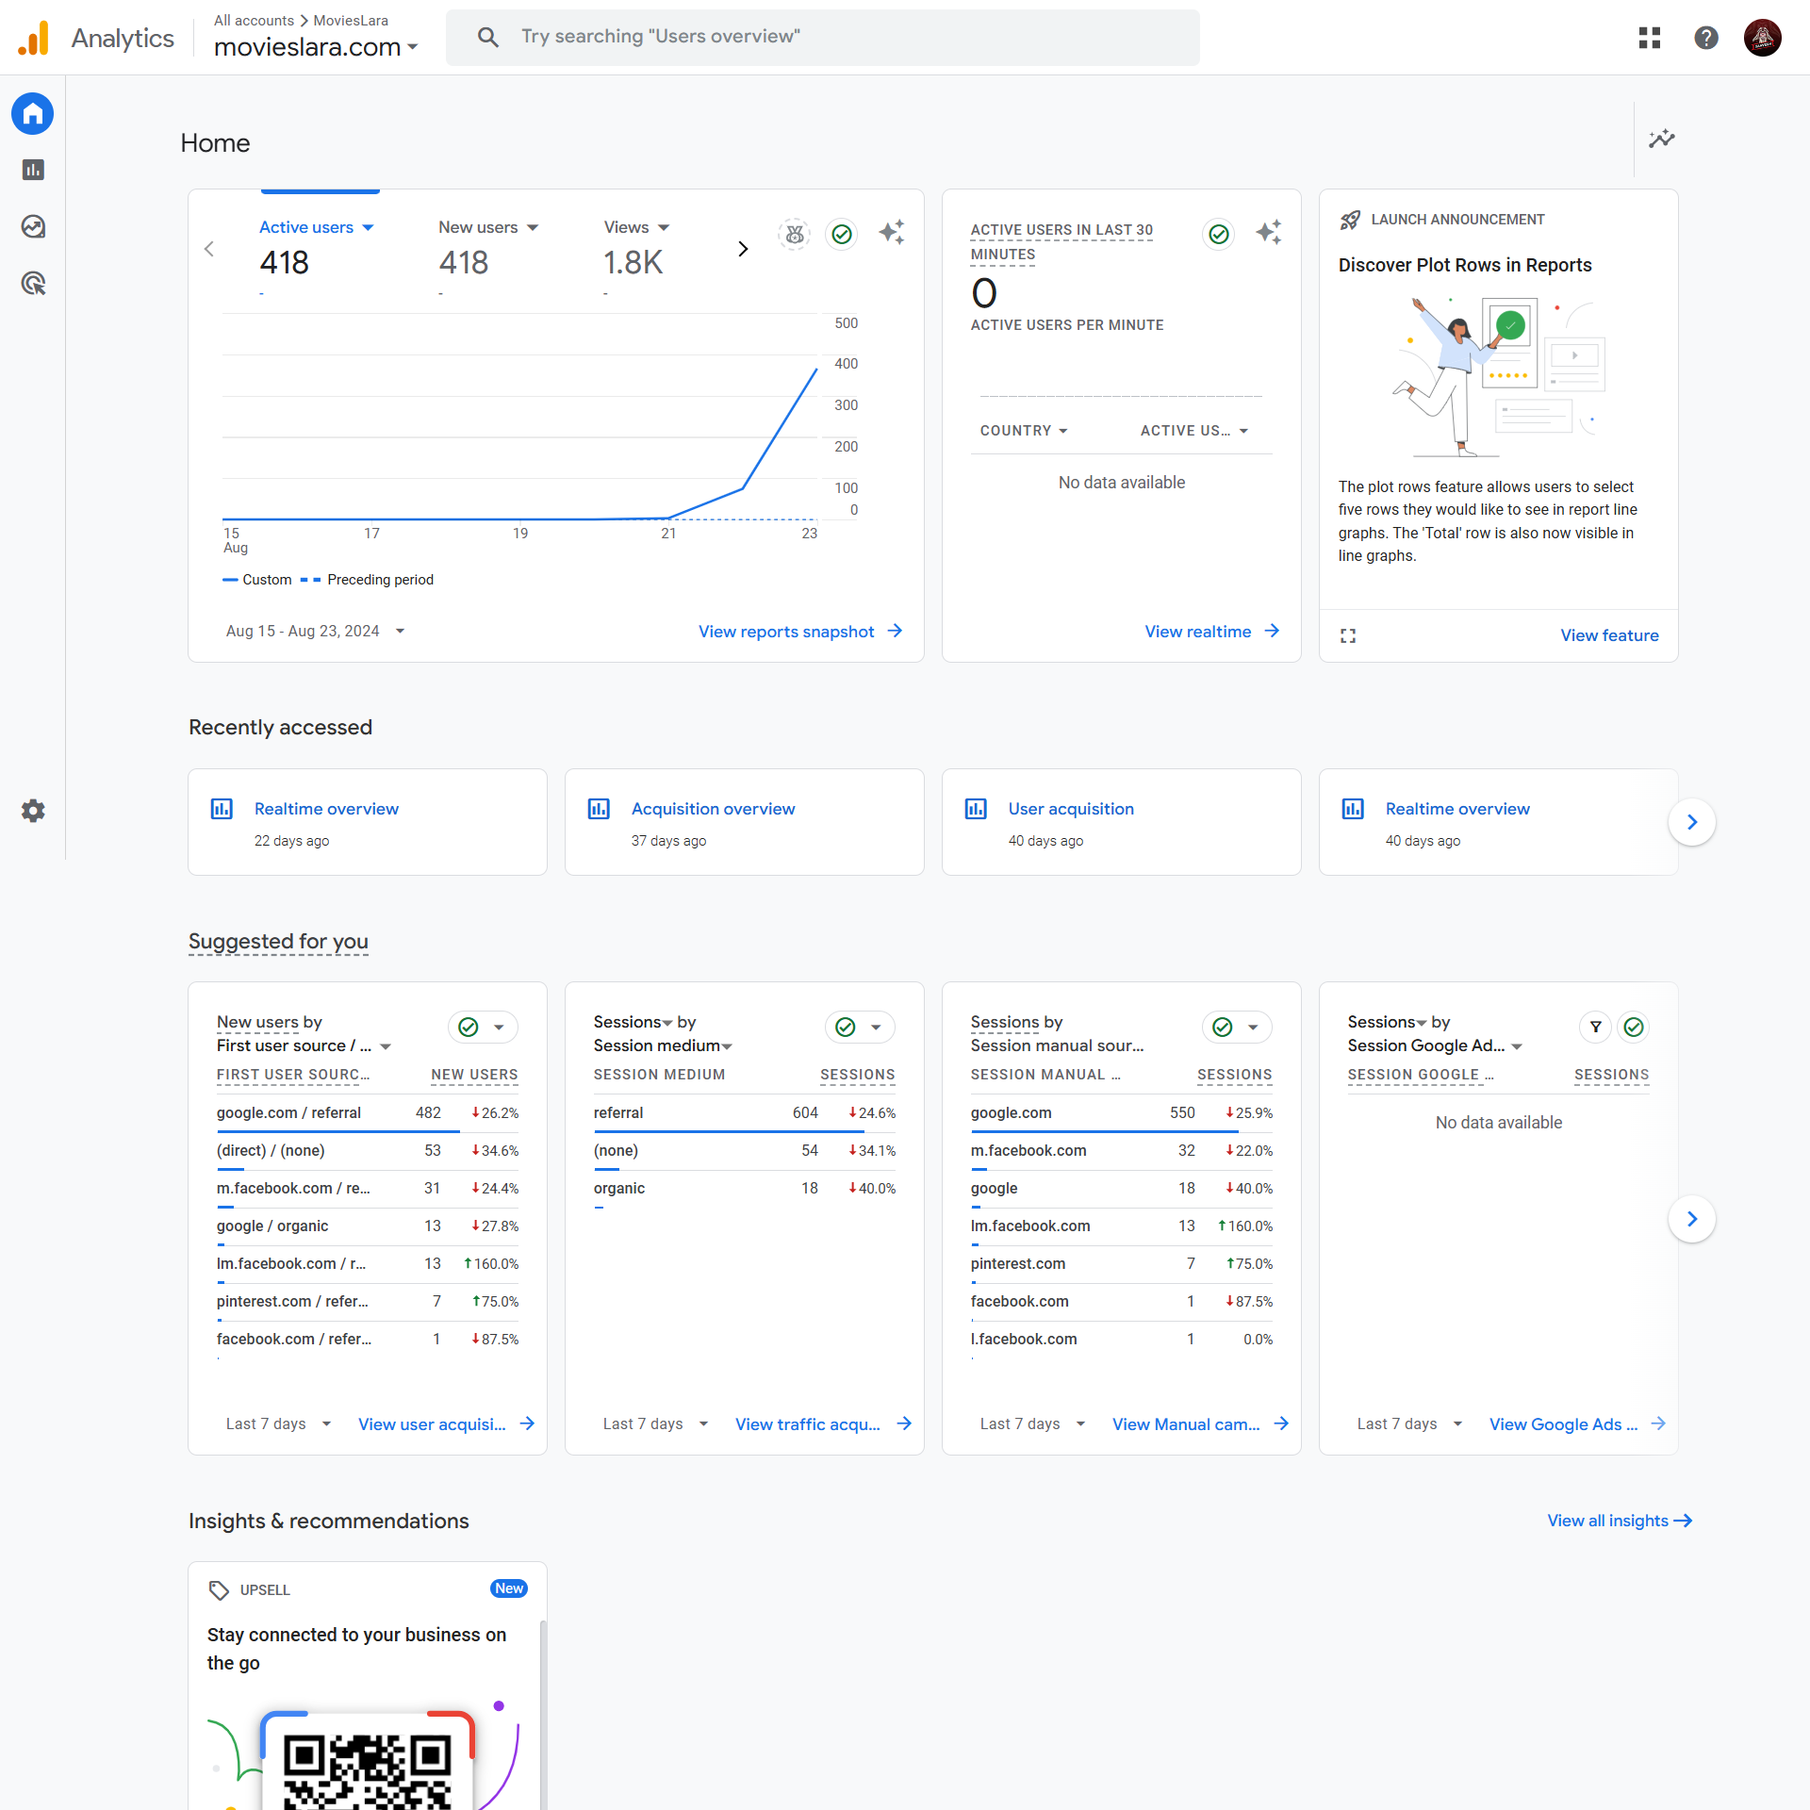The height and width of the screenshot is (1810, 1810).
Task: Expand the Country dimension dropdown
Action: click(1024, 431)
